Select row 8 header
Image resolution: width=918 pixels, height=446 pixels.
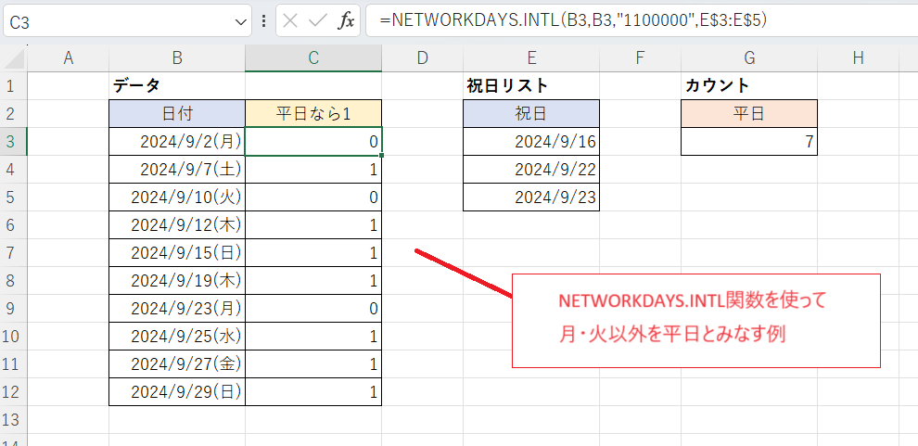(x=14, y=280)
